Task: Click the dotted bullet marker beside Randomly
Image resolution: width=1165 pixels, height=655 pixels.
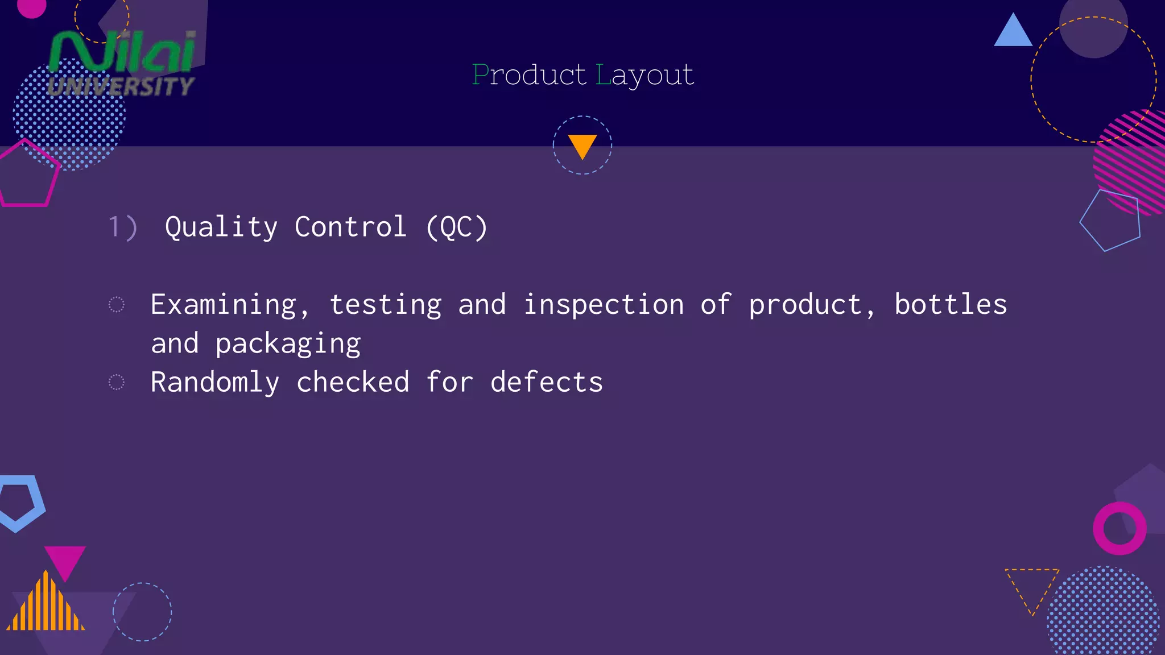Action: (116, 382)
